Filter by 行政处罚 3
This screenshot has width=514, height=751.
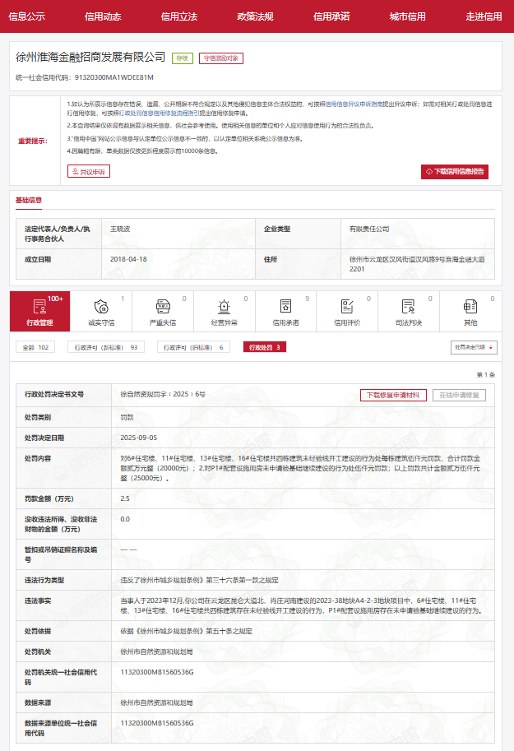[265, 347]
